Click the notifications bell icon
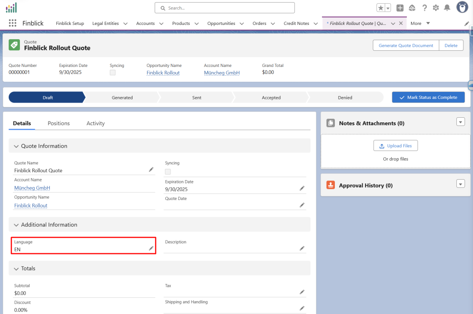473x314 pixels. [447, 8]
